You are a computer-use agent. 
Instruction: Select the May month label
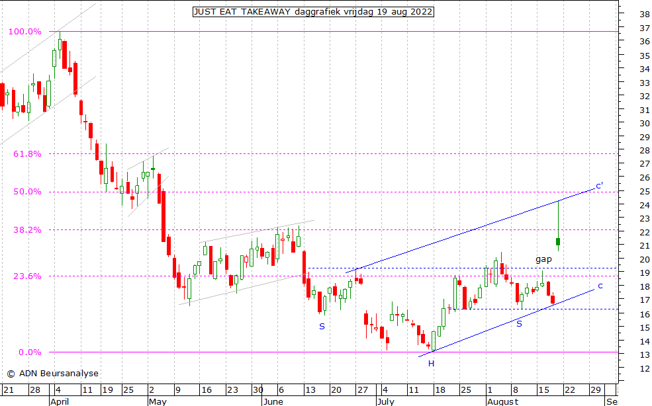[x=158, y=401]
